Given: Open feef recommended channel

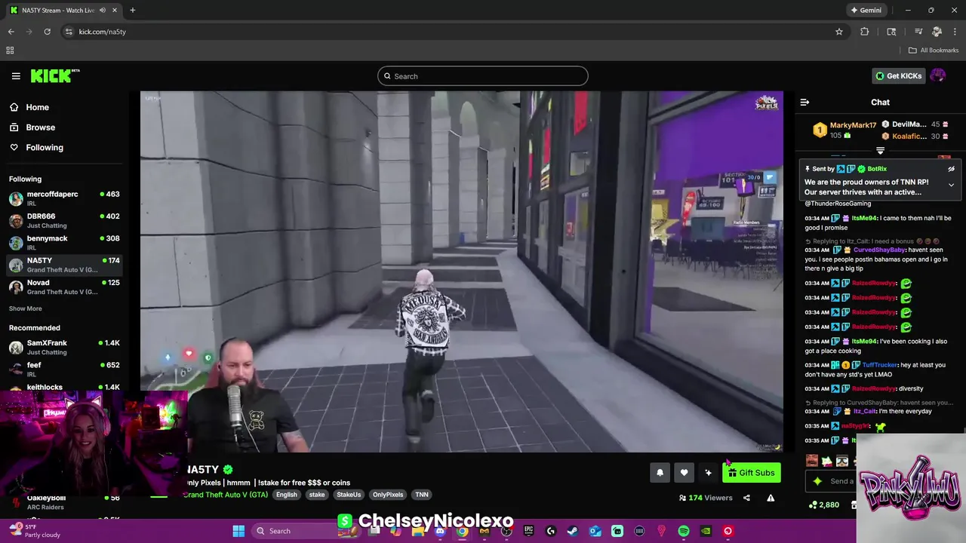Looking at the screenshot, I should pos(63,369).
